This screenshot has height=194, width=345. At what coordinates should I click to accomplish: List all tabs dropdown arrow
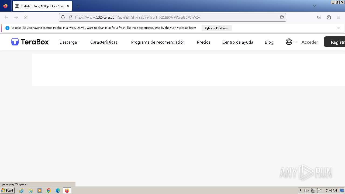pyautogui.click(x=314, y=6)
